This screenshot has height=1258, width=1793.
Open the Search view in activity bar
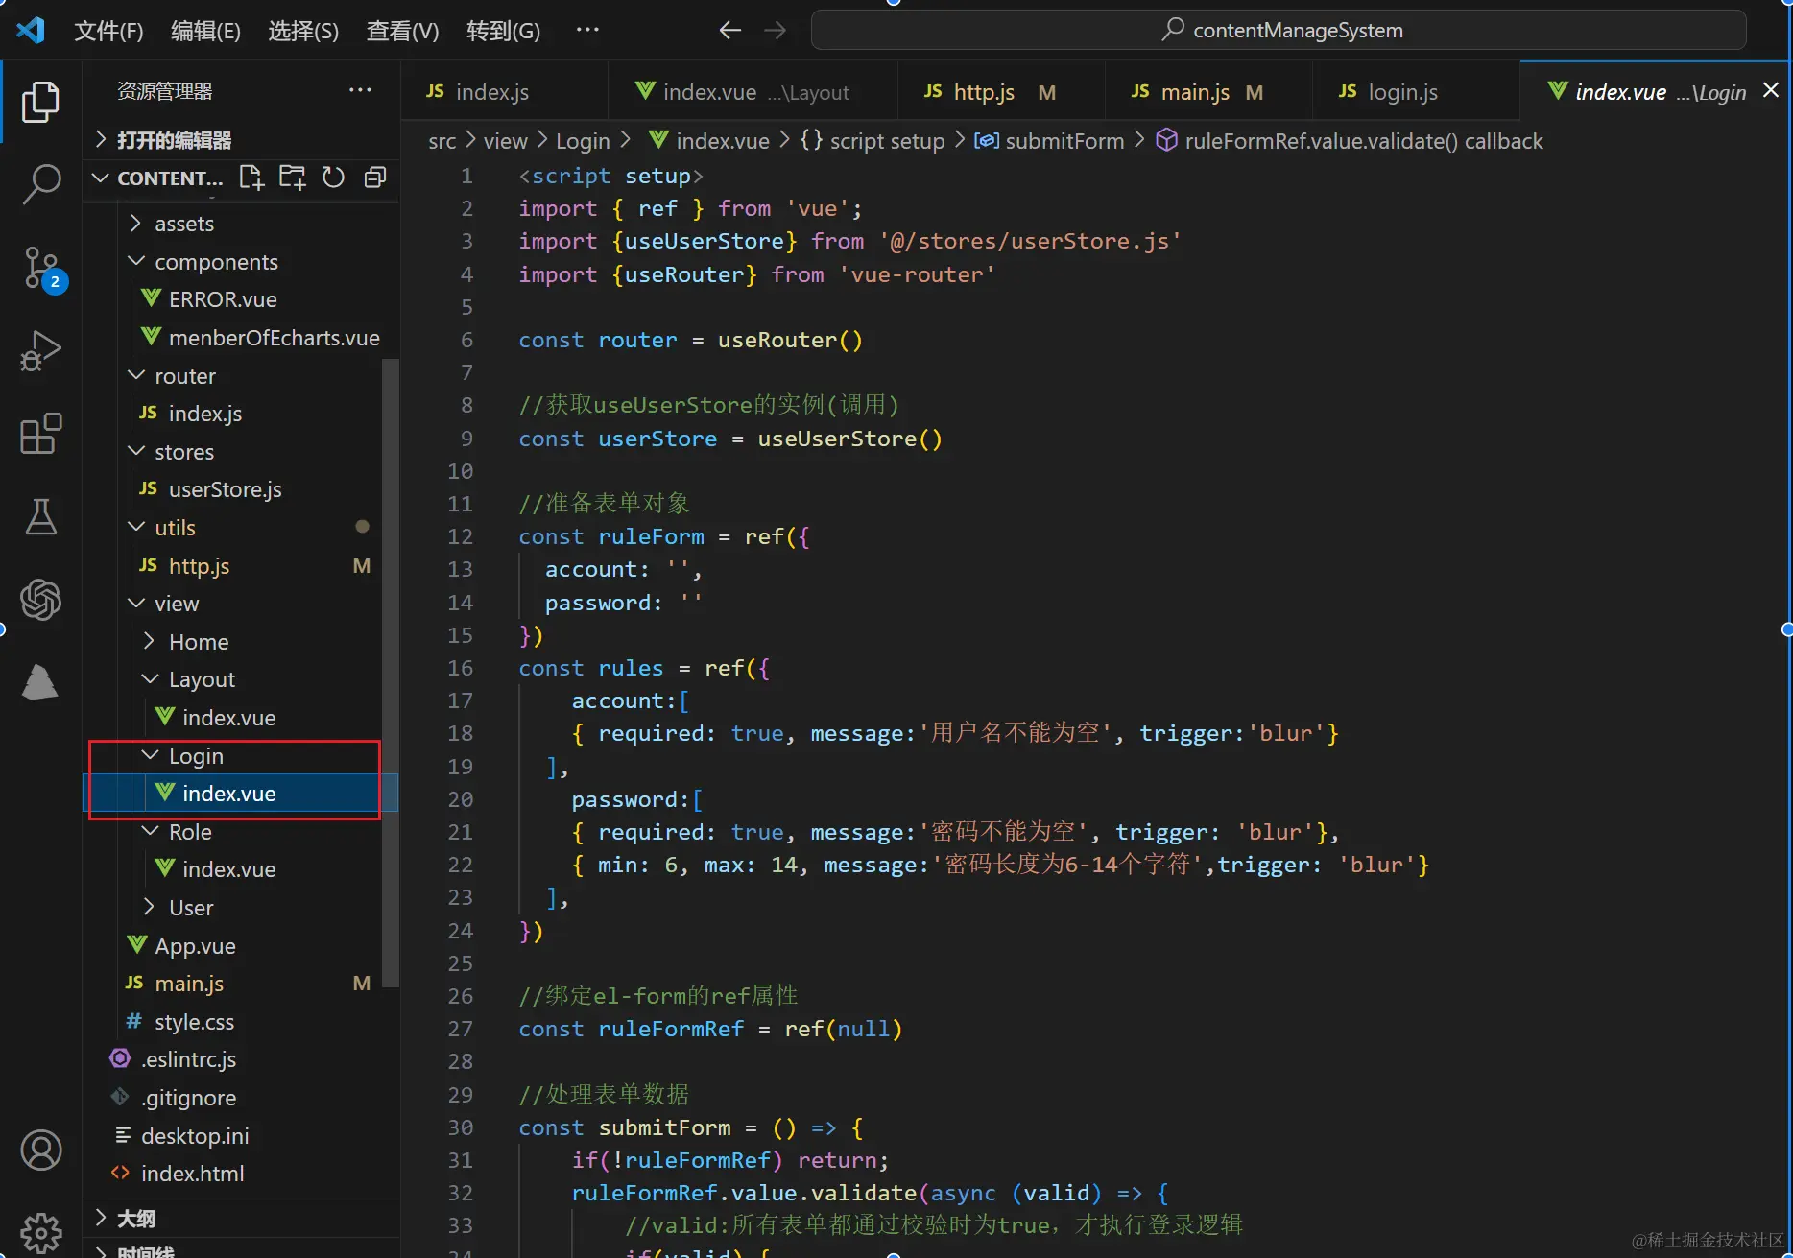pos(40,182)
